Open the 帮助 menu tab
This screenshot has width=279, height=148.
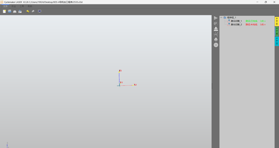tap(30, 6)
